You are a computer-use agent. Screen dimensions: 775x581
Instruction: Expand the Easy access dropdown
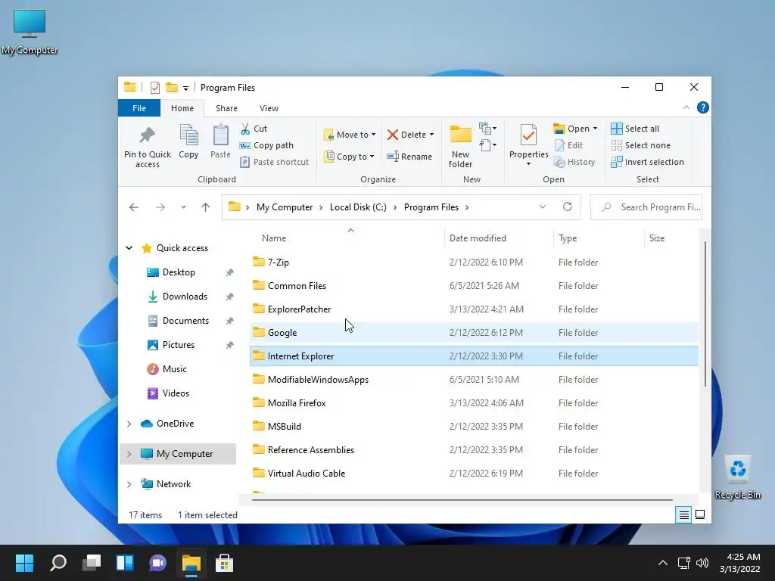coord(488,145)
